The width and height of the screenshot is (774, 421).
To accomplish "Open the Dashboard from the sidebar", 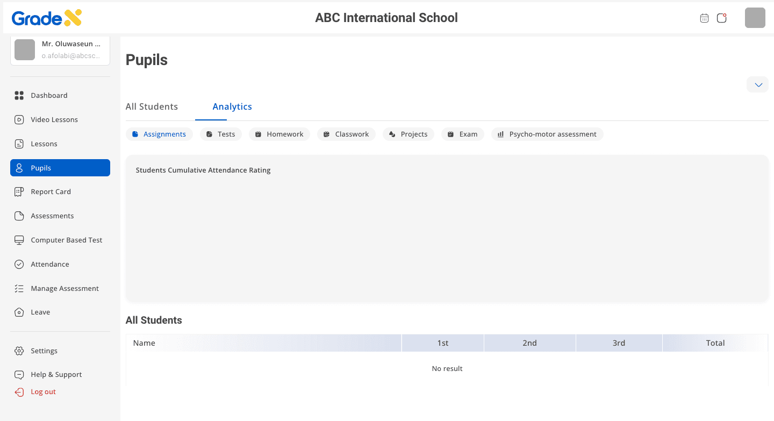I will click(x=49, y=95).
